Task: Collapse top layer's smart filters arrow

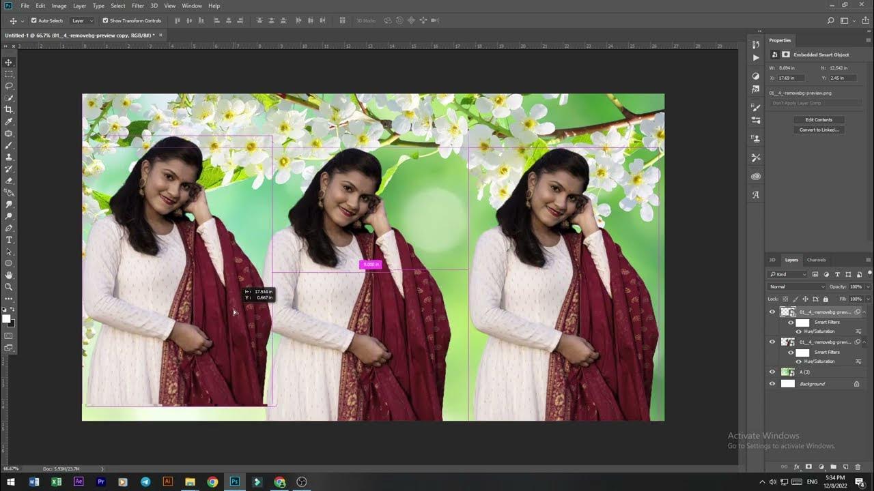Action: [x=864, y=312]
